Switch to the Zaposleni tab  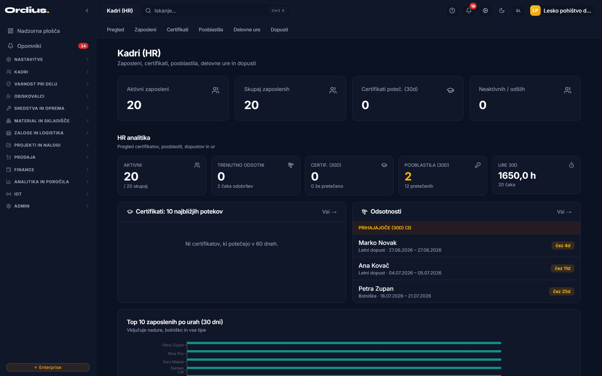point(145,30)
